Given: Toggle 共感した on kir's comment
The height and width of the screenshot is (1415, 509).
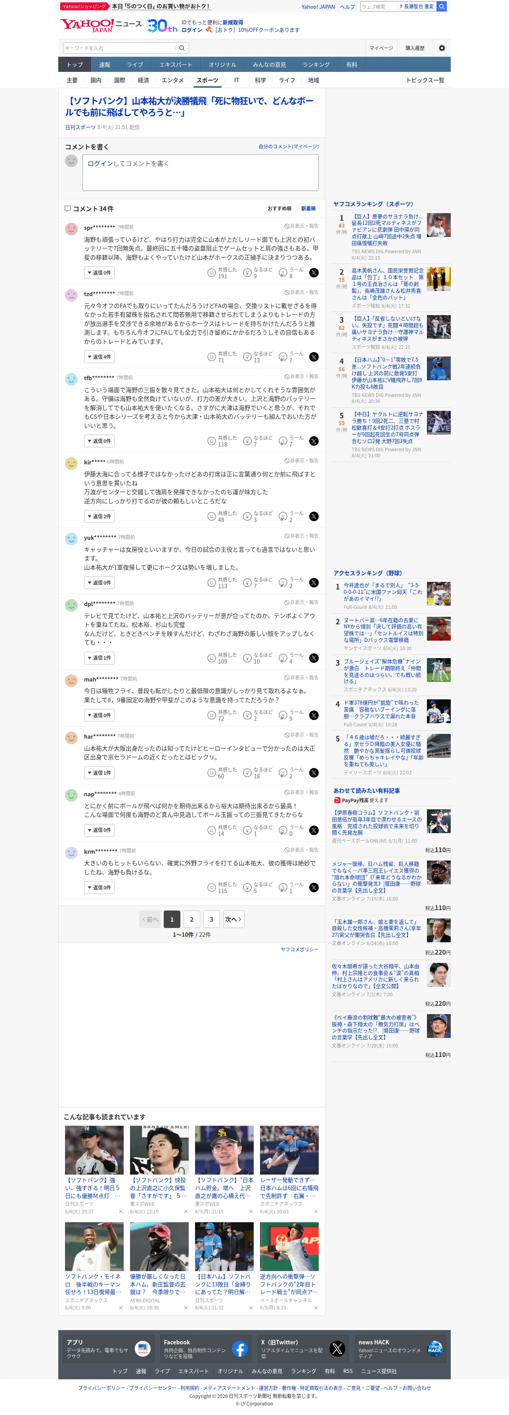Looking at the screenshot, I should 222,516.
